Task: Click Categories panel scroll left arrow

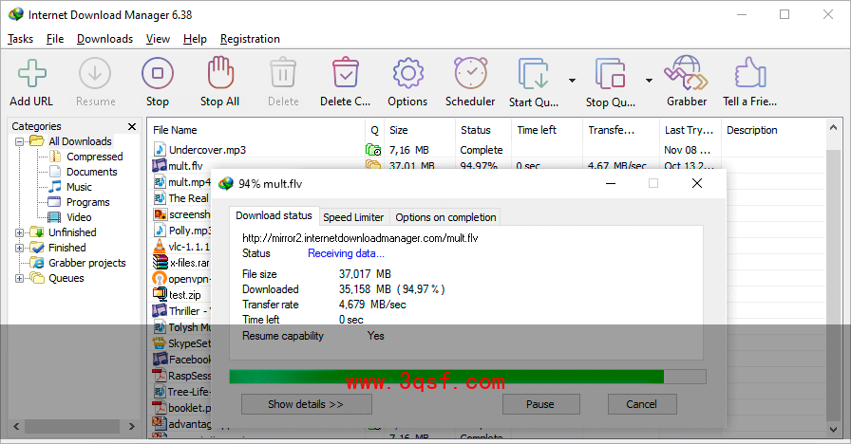Action: click(x=16, y=427)
